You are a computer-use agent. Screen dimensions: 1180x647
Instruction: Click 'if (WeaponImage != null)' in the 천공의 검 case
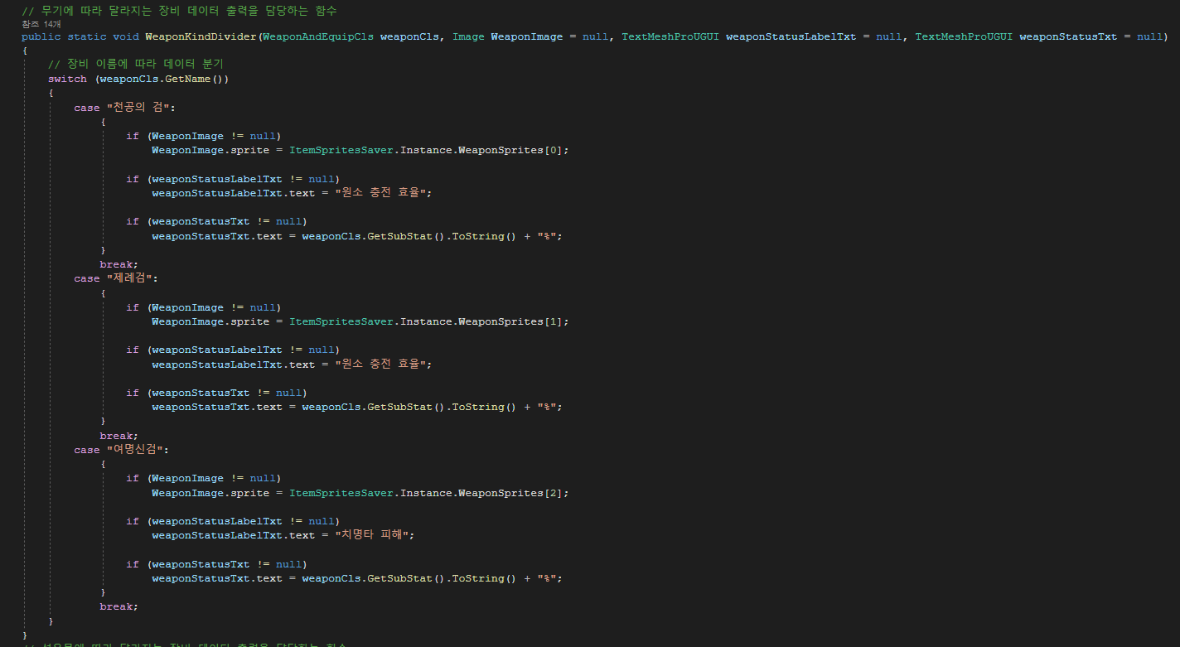coord(204,136)
